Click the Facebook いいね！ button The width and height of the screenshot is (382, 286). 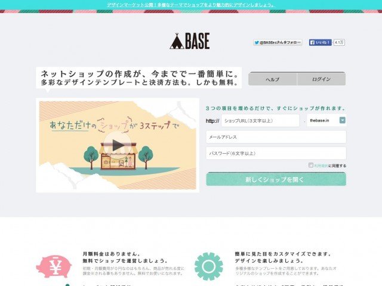[x=320, y=42]
